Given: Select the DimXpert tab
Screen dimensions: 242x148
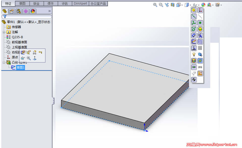Looking at the screenshot, I should click(x=80, y=4).
